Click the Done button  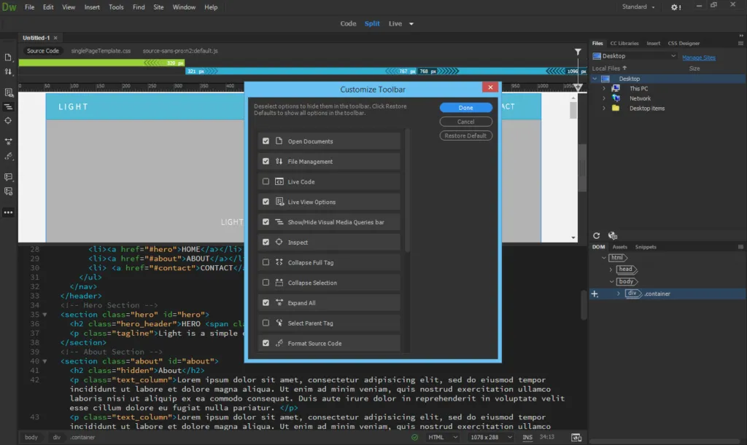(x=465, y=108)
